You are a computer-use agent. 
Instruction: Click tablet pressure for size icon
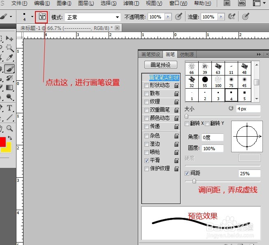click(x=246, y=16)
